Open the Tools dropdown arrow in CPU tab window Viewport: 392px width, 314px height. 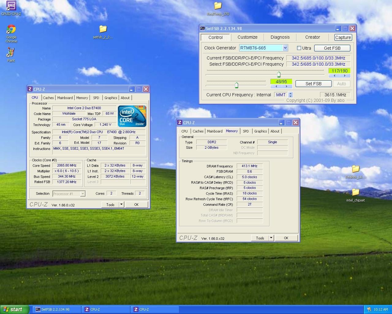pos(121,205)
